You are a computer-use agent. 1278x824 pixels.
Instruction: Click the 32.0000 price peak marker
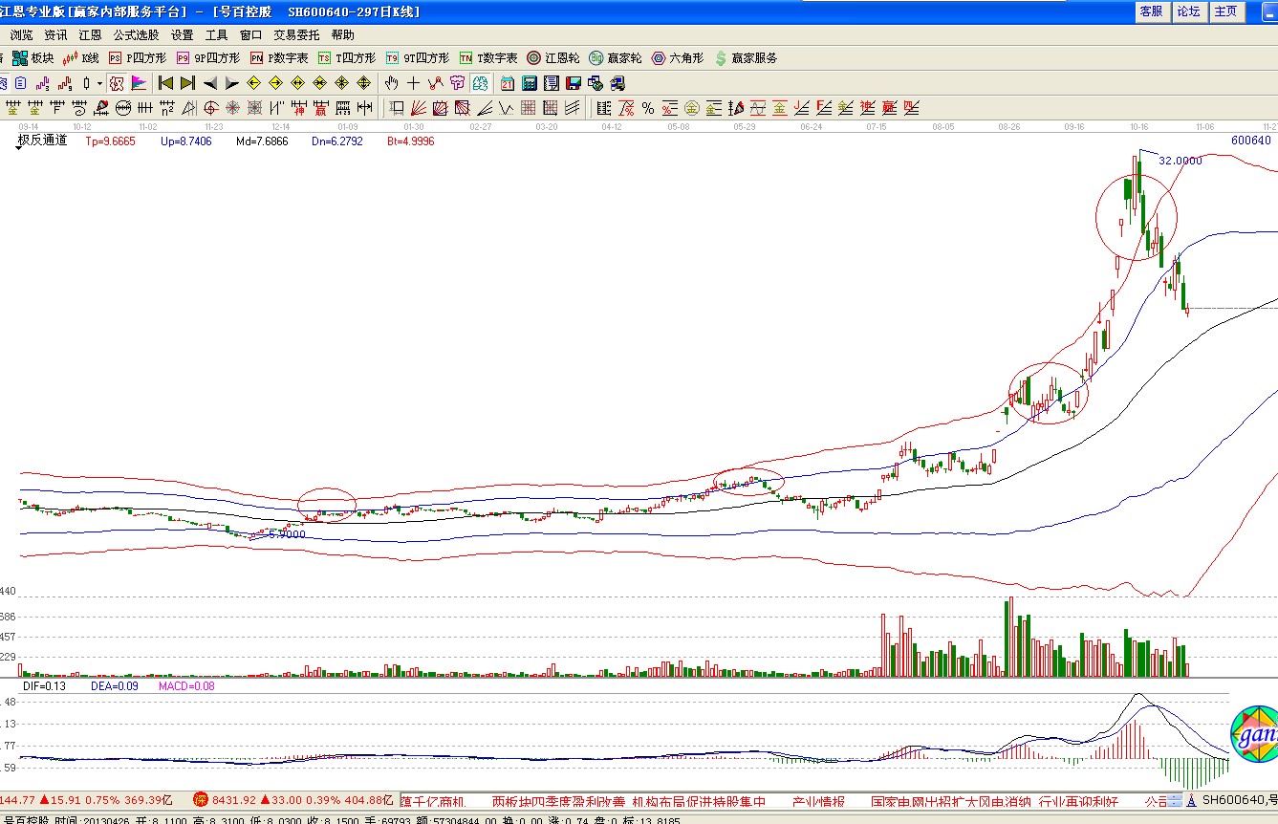(1180, 161)
